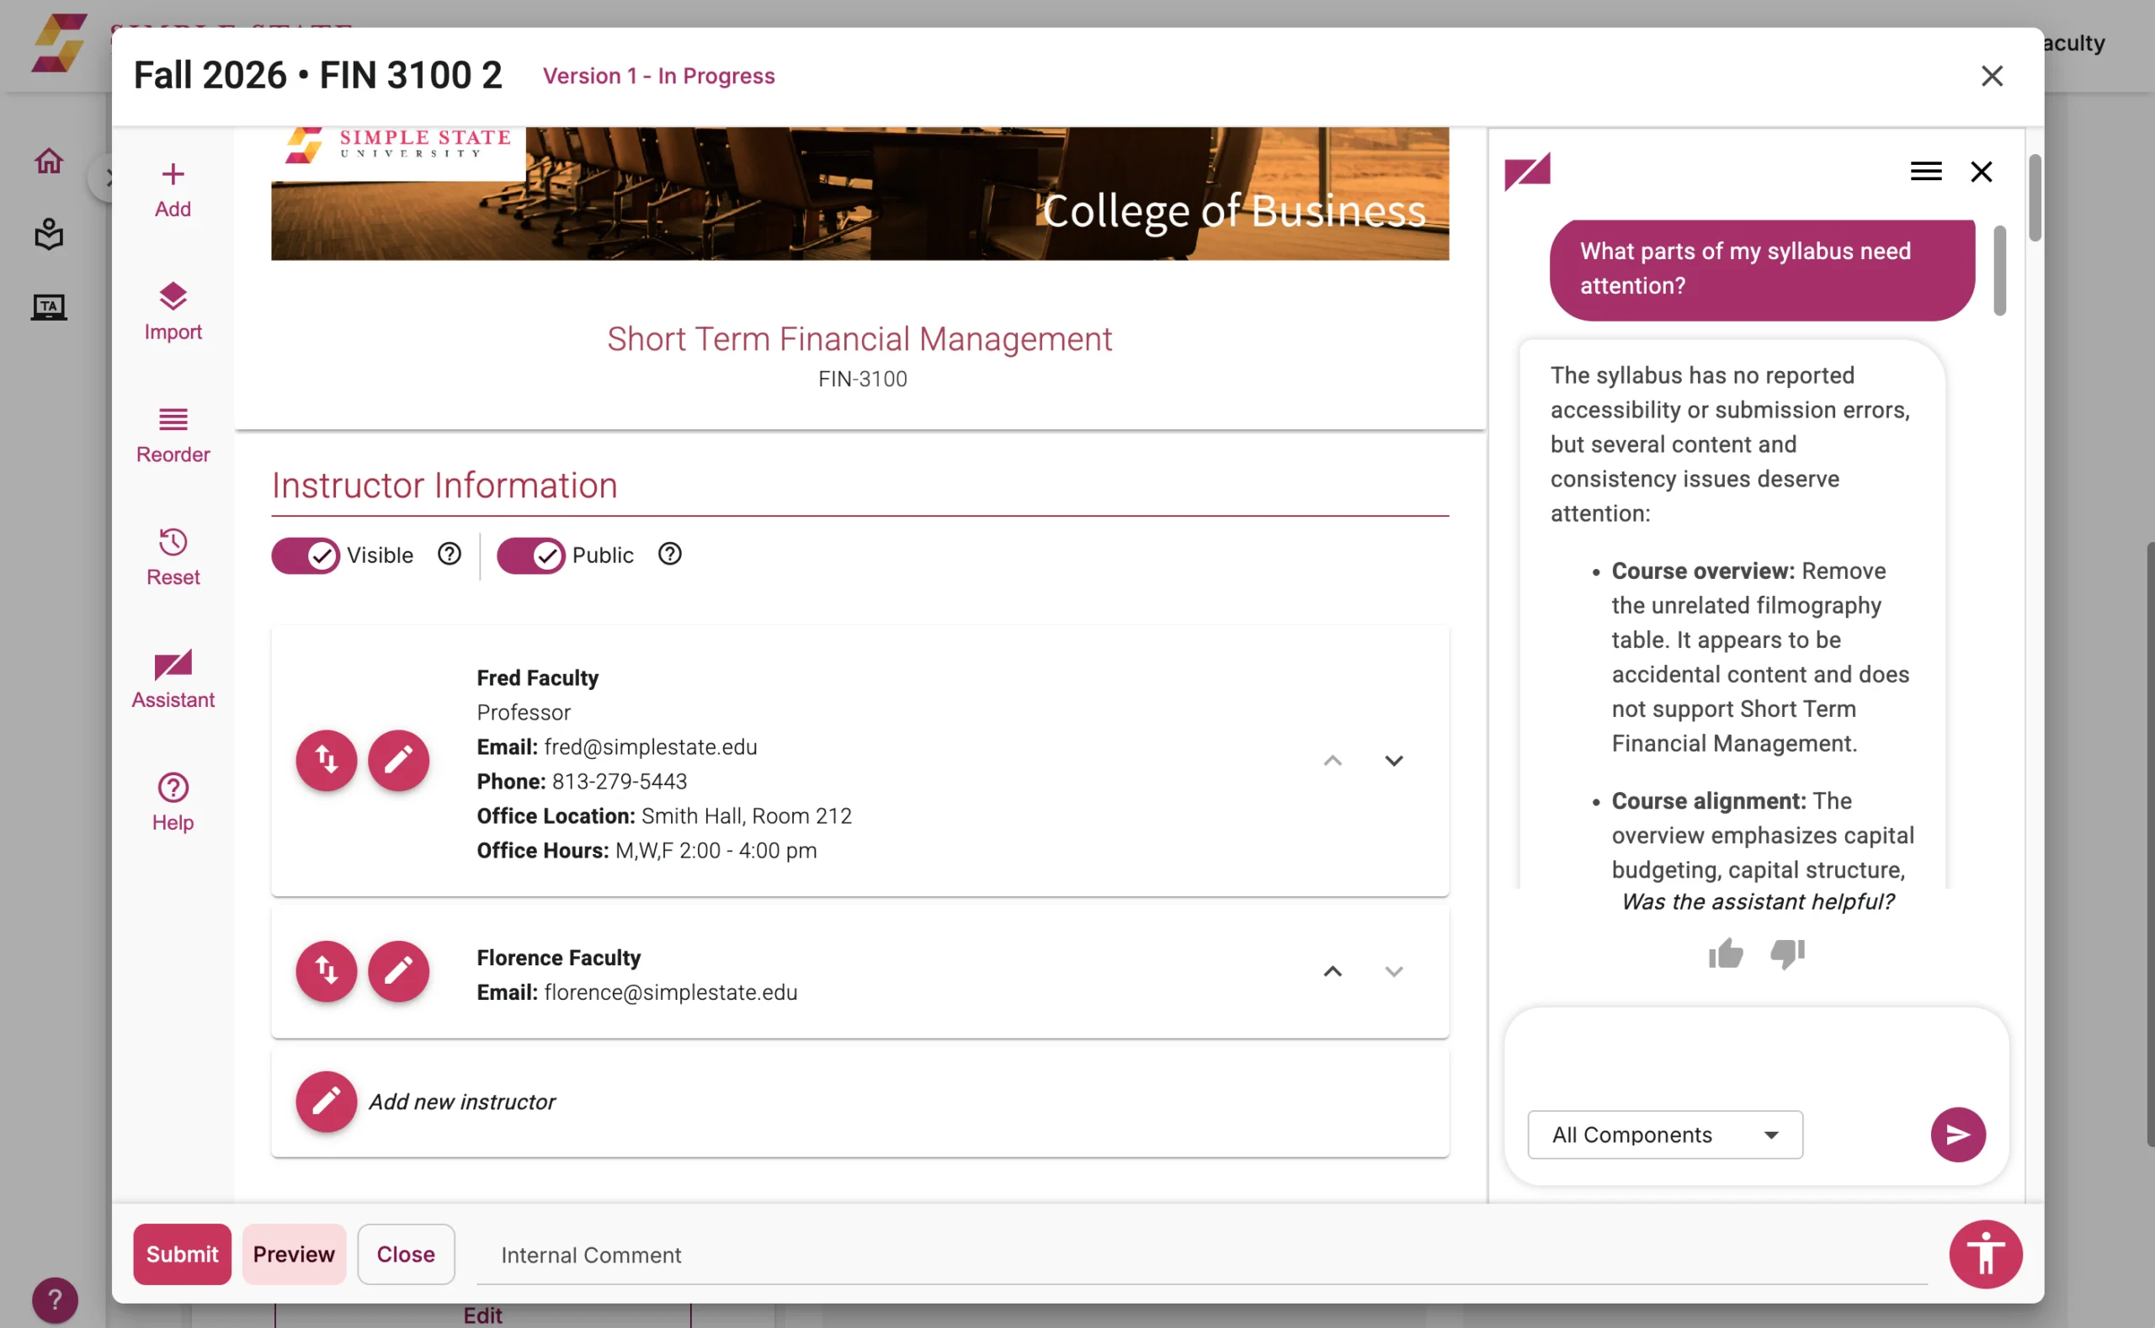Click the swap icon for Fred Faculty
Viewport: 2155px width, 1328px height.
(326, 760)
